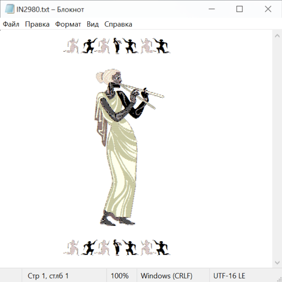This screenshot has height=282, width=282.
Task: Click the Стр 1, стлб 1 status field
Action: 48,276
